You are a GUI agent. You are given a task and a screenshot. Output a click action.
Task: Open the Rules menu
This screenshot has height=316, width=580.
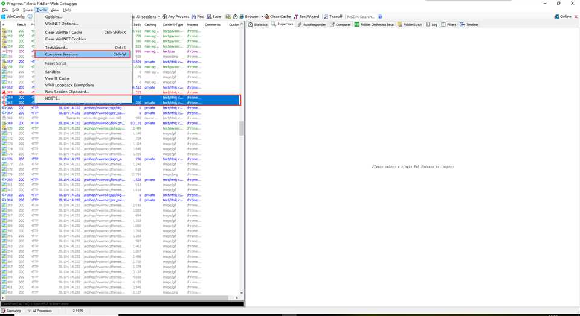coord(28,10)
